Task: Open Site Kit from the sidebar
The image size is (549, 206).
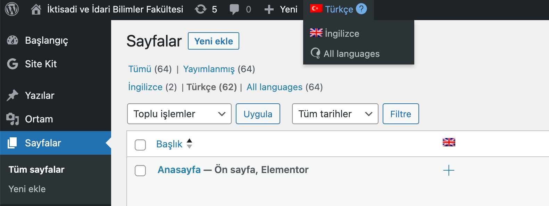Action: tap(41, 64)
